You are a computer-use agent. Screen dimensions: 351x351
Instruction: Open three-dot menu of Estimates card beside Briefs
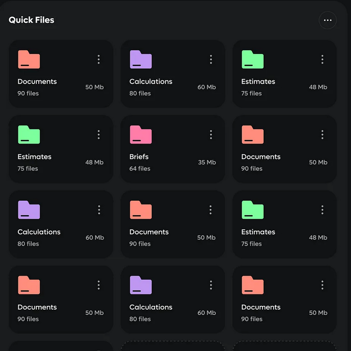(99, 135)
